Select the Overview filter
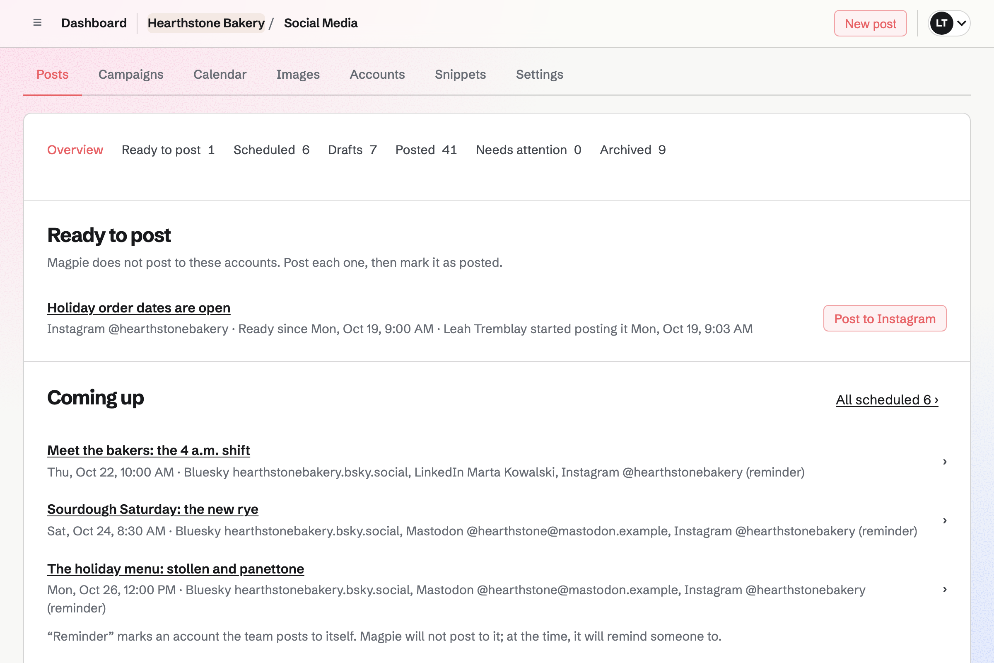Viewport: 994px width, 663px height. tap(75, 150)
